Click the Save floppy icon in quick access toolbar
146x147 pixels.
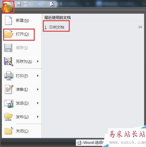[19, 4]
